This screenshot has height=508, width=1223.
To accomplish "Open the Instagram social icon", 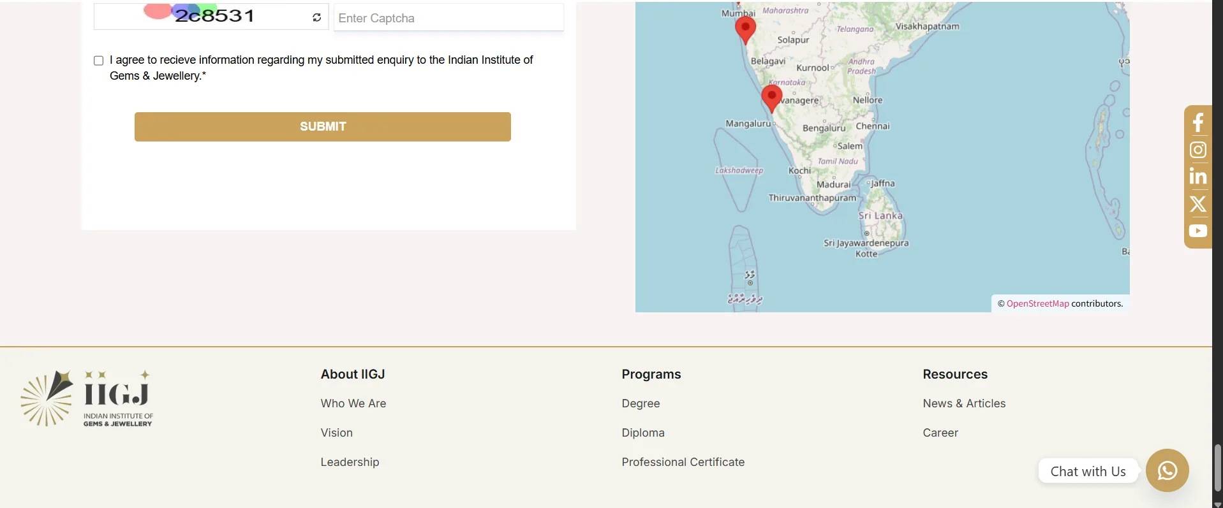I will [x=1197, y=150].
